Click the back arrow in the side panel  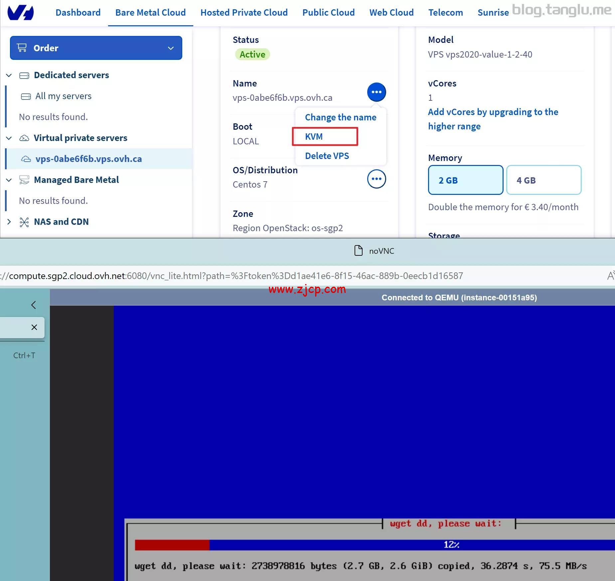[x=34, y=305]
